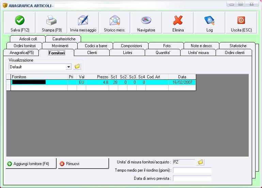The height and width of the screenshot is (188, 262).
Task: Select the Unita' misura tab
Action: point(198,53)
